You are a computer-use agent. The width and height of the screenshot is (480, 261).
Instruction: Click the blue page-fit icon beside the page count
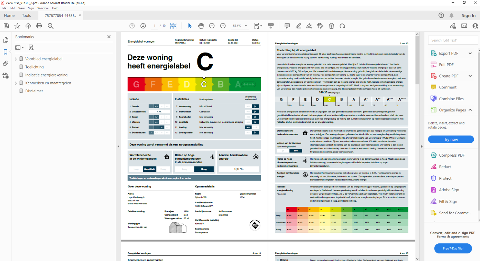point(173,26)
